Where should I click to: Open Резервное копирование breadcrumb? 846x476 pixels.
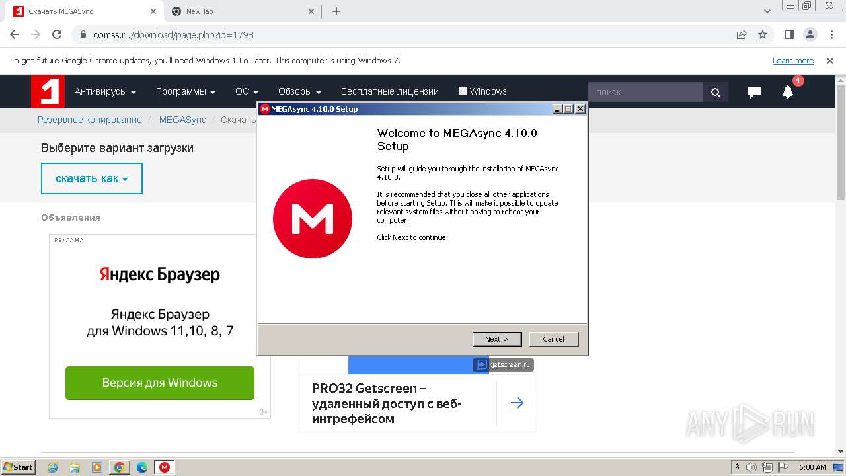click(x=90, y=120)
